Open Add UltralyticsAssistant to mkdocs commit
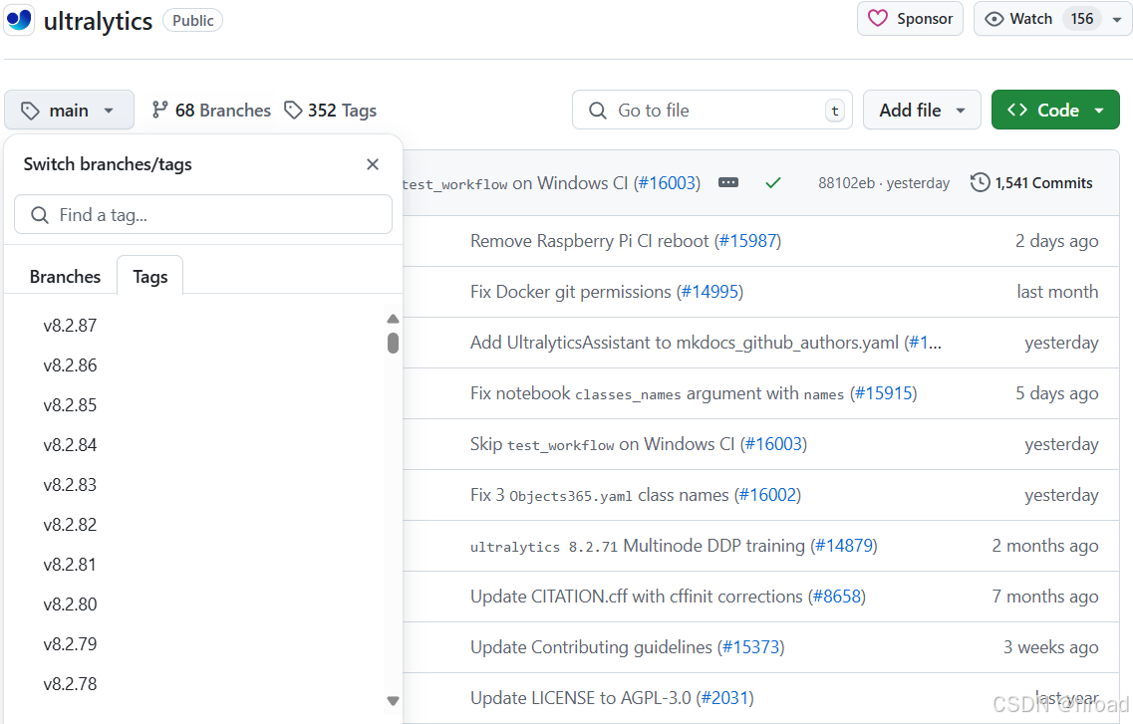 (x=685, y=343)
